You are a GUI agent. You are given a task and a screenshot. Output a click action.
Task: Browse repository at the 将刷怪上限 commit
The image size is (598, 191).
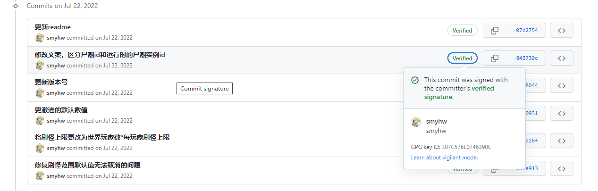point(561,141)
